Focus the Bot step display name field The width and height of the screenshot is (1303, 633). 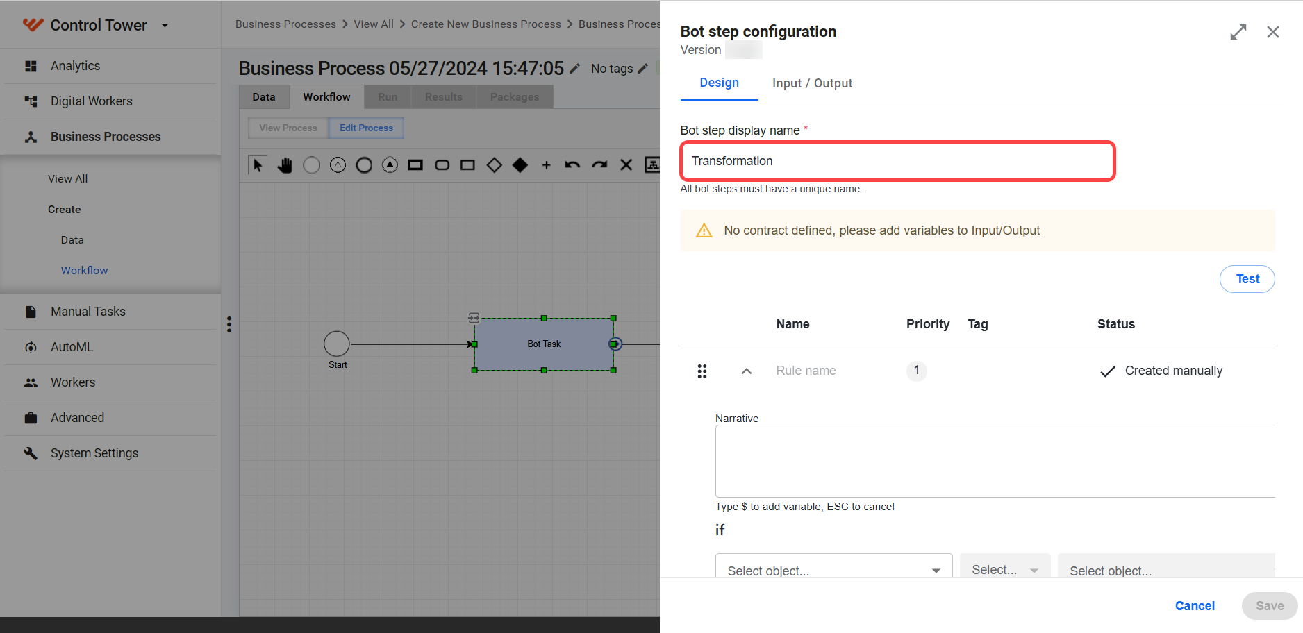pyautogui.click(x=898, y=161)
